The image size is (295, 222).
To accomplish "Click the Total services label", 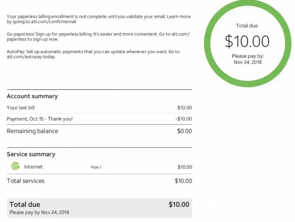I will point(26,181).
